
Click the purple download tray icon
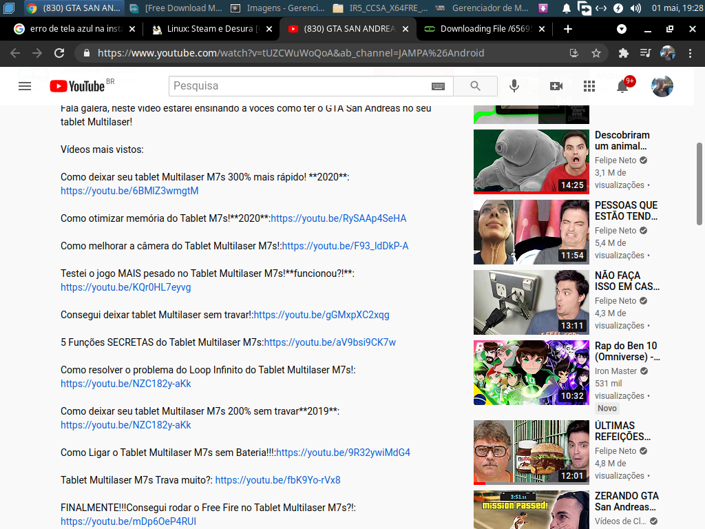(543, 8)
